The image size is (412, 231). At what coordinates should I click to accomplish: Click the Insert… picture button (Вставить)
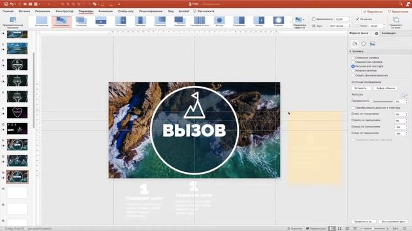[361, 89]
